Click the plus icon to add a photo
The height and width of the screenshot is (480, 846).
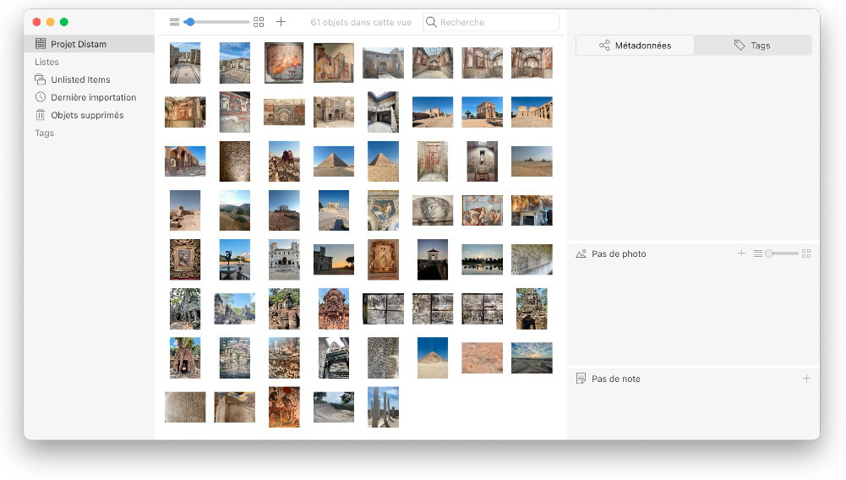point(741,254)
